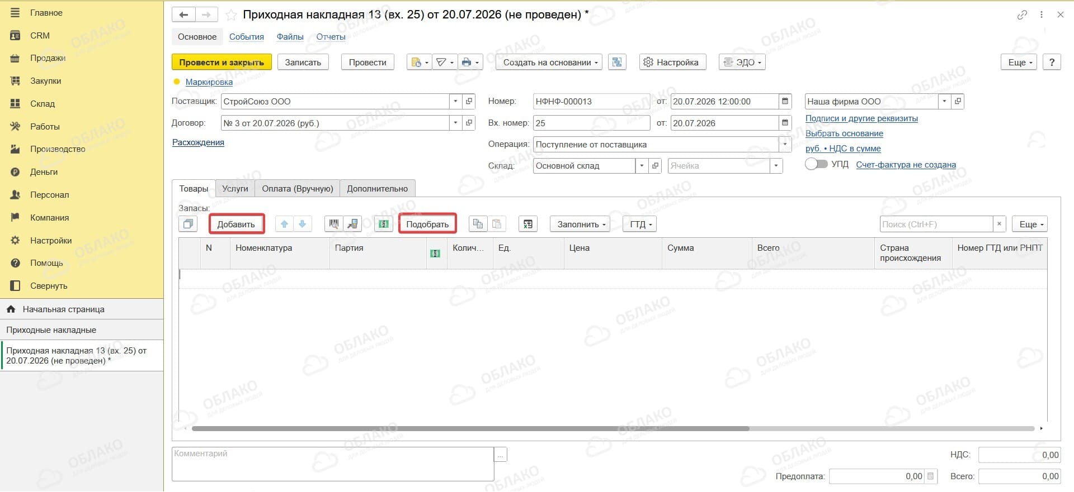Open the calculator-like icon before Заполнить

(x=528, y=224)
